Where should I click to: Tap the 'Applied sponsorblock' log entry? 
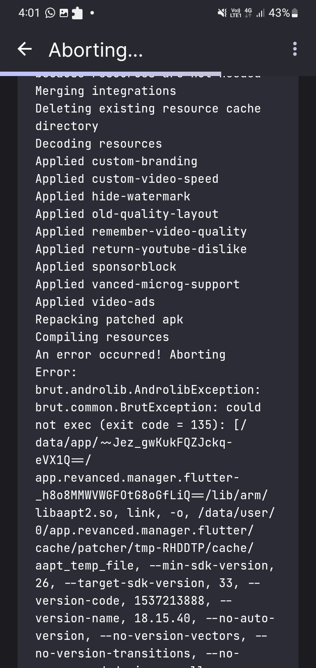106,266
